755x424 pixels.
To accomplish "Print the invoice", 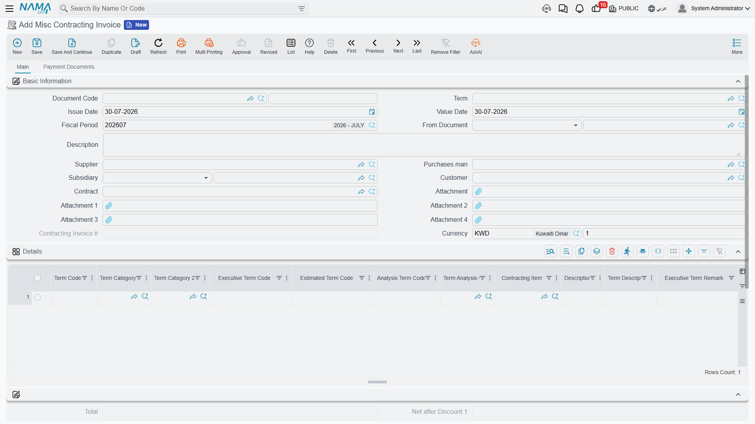I will pos(181,46).
